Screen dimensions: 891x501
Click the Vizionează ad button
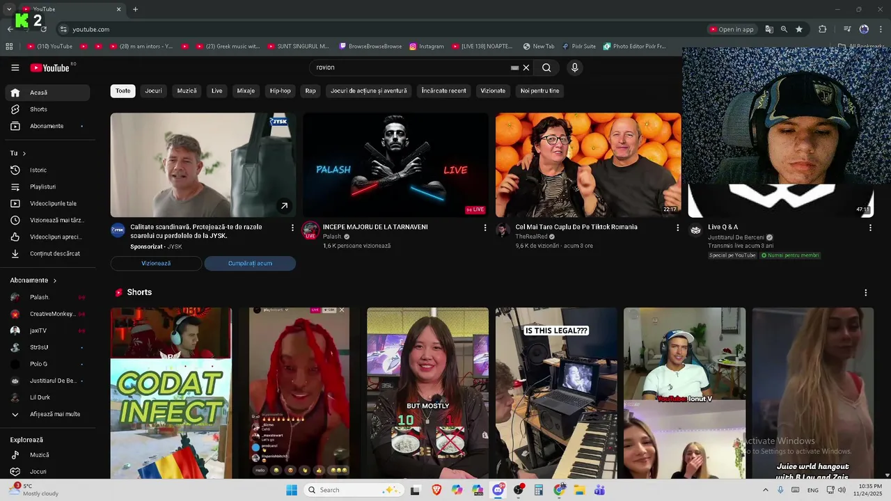[x=156, y=264]
